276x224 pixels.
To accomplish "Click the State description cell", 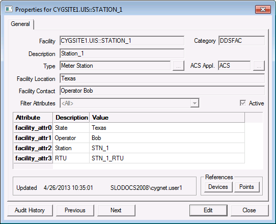I will [71, 128].
